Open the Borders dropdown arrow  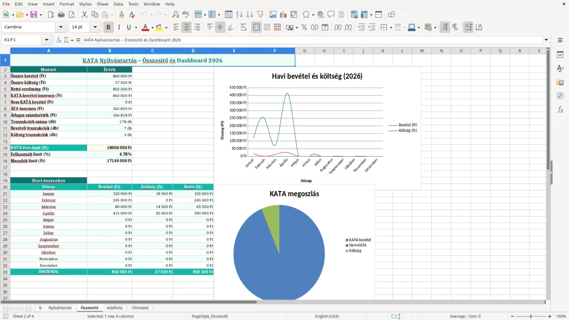[x=391, y=27]
